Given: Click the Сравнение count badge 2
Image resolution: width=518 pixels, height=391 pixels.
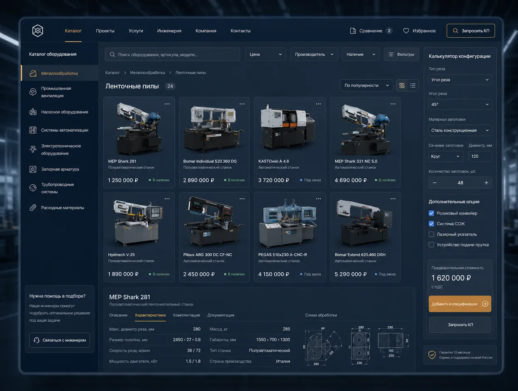Looking at the screenshot, I should point(389,31).
